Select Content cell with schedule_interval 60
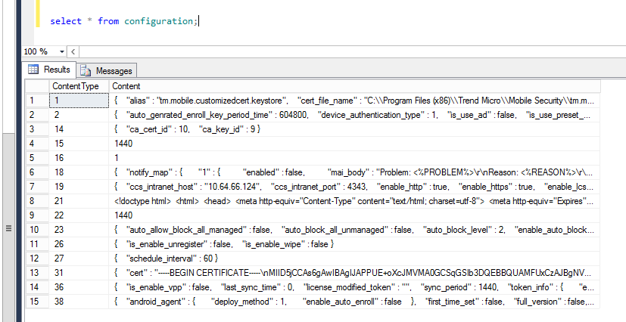 pos(354,259)
